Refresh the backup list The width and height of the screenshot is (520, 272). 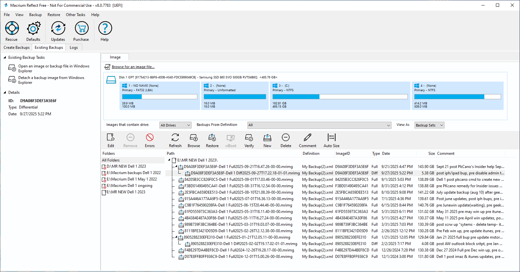tap(175, 140)
